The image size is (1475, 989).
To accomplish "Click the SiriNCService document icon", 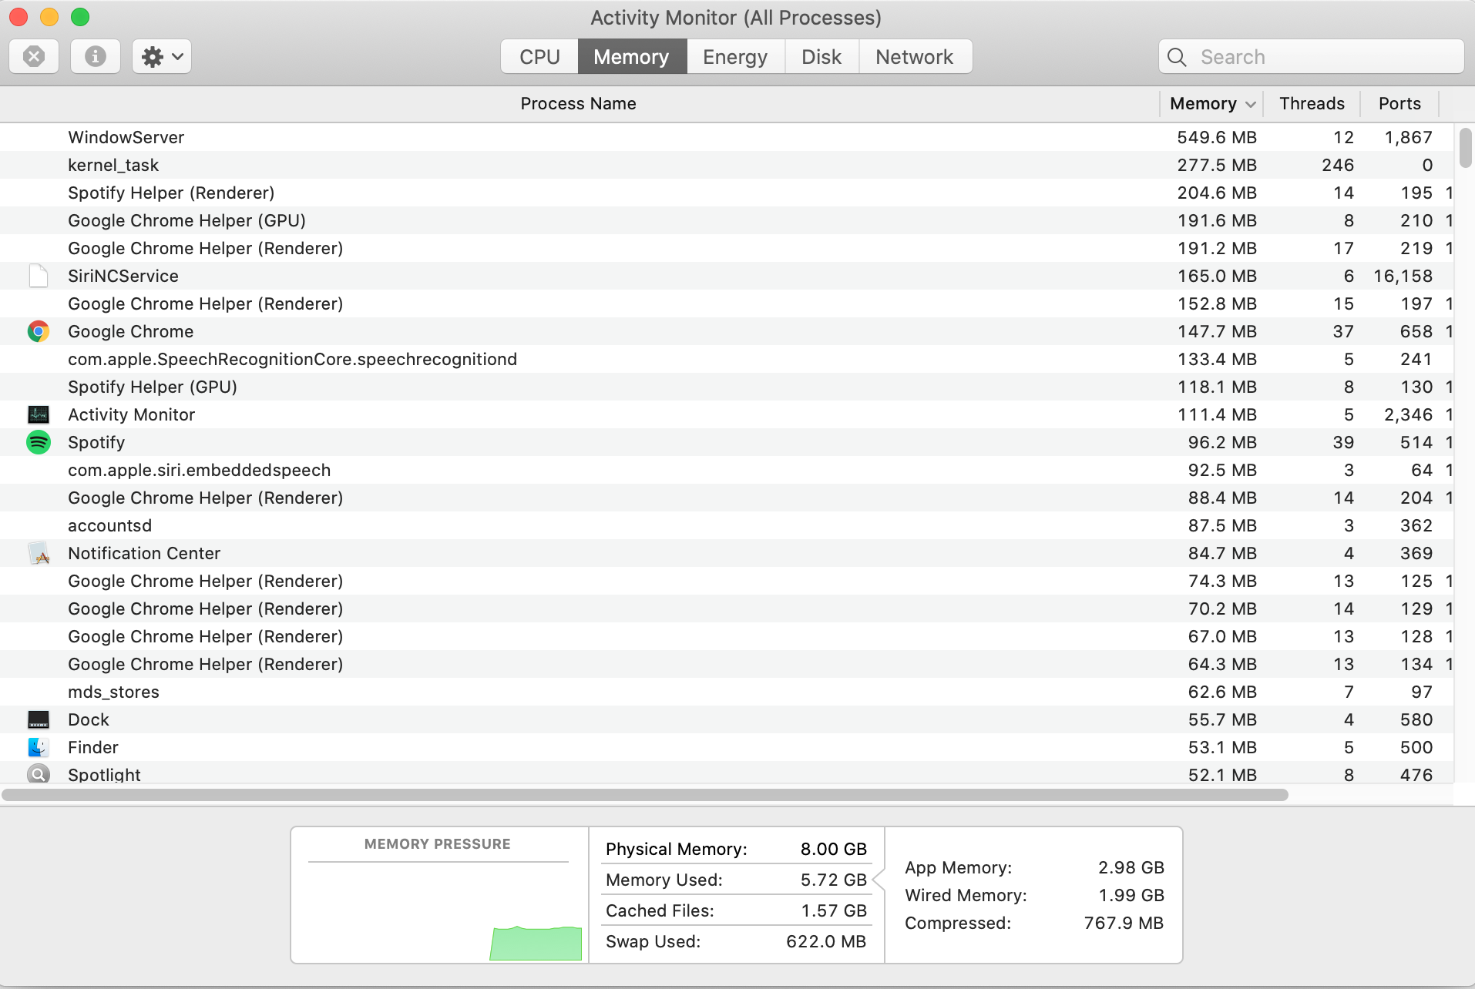I will (39, 276).
